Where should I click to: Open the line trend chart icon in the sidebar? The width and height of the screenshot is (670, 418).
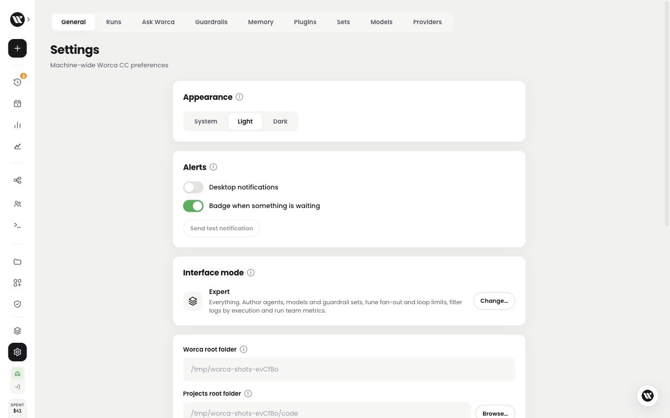click(x=17, y=146)
